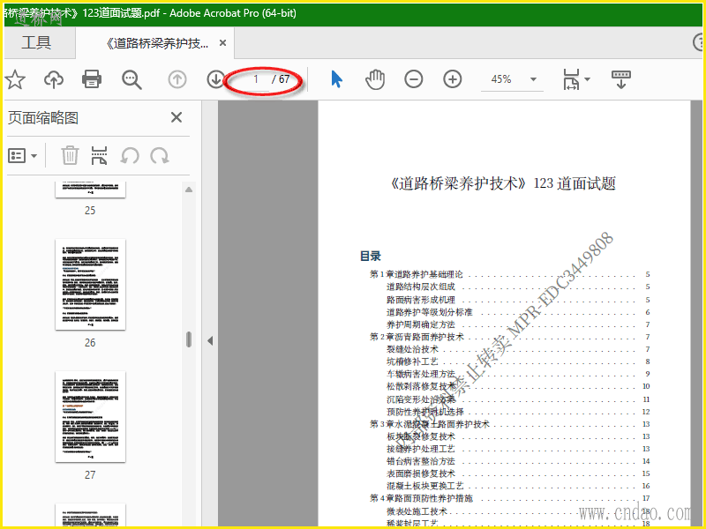Click the thumbnail scrollbar up arrow

tap(189, 190)
